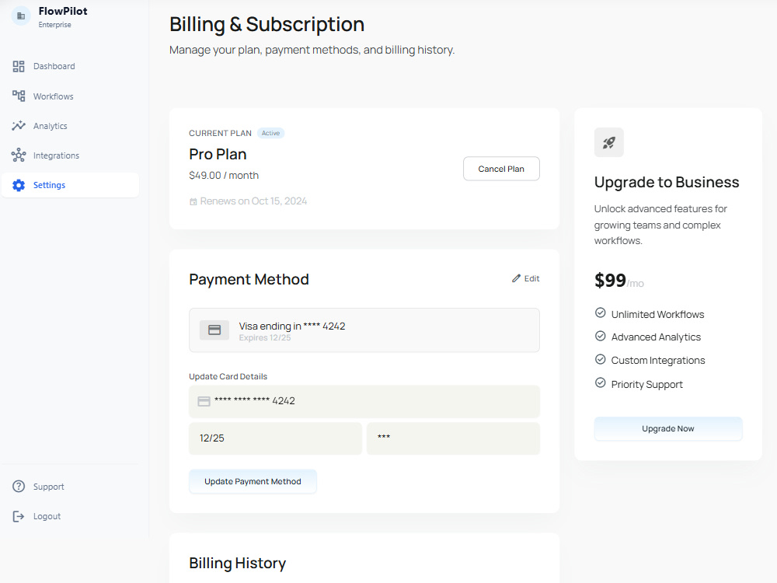Click checkmark icon next to Custom Integrations
Screen dimensions: 777x583
click(x=600, y=359)
